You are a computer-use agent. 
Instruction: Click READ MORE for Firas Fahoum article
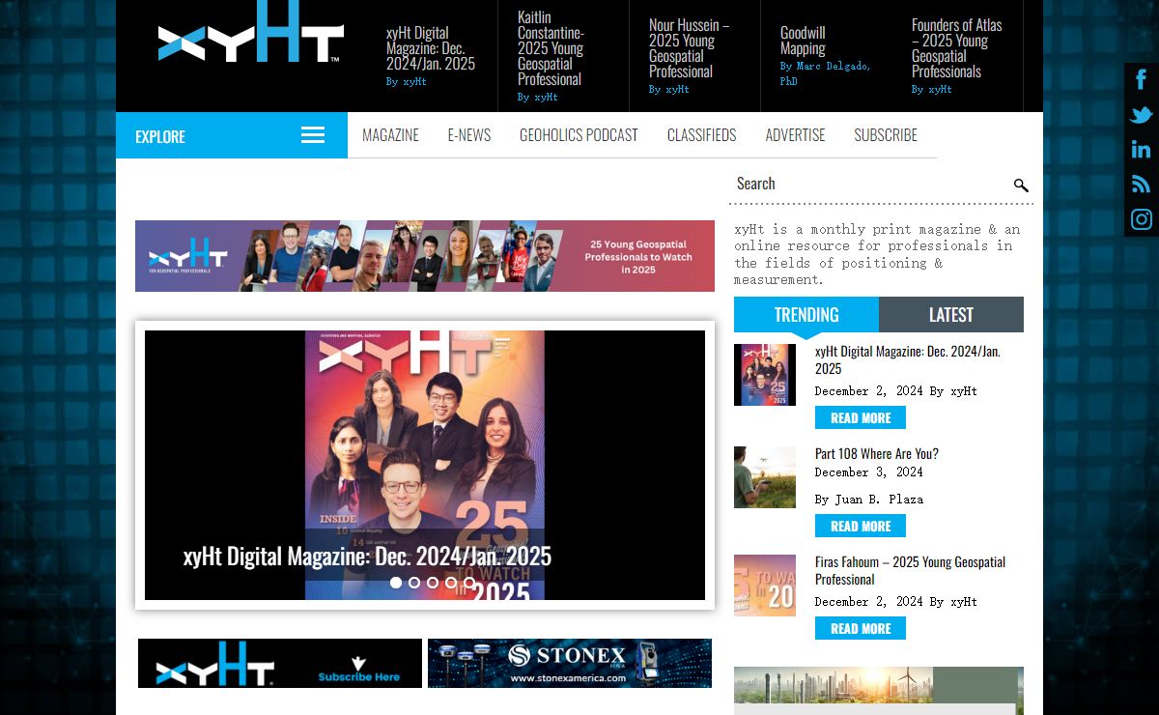[x=861, y=628]
